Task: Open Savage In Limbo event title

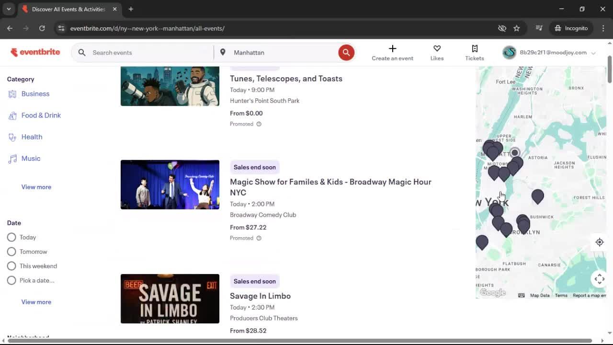Action: [x=260, y=296]
